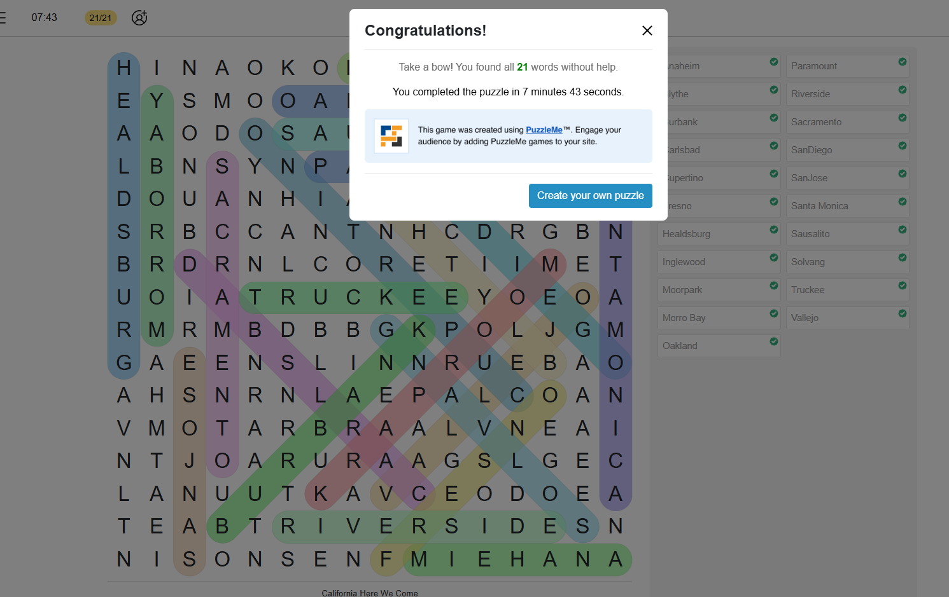The width and height of the screenshot is (949, 597).
Task: Click the 07:43 timer display
Action: [45, 18]
